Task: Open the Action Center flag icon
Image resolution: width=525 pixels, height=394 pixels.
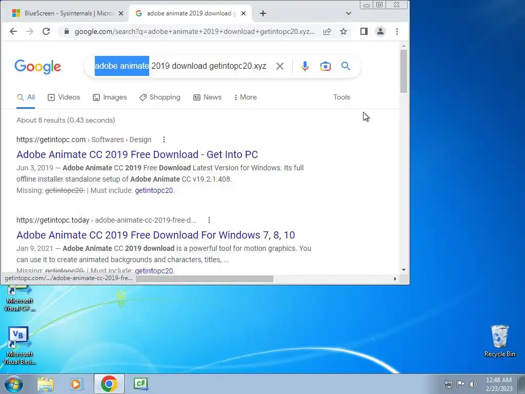Action: 461,384
